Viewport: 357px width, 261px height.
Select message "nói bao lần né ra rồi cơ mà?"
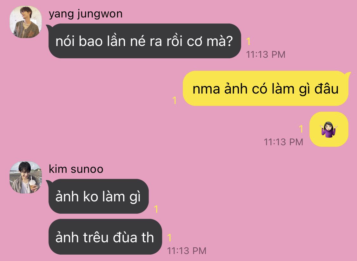(145, 41)
